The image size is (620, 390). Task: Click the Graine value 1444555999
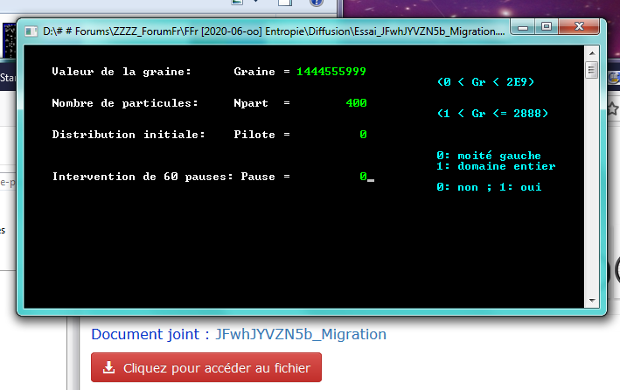point(331,72)
